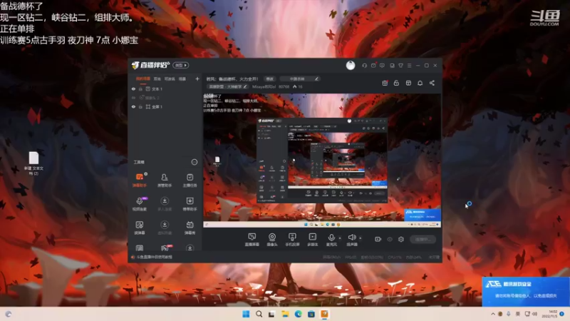570x321 pixels.
Task: Select the 新建 文本文档 desktop file
Action: pyautogui.click(x=33, y=163)
